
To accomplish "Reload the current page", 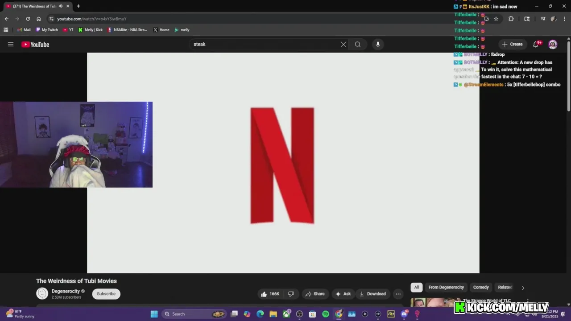I will point(28,19).
